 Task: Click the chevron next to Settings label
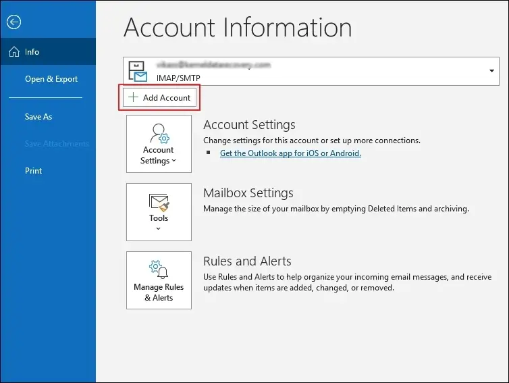point(174,161)
